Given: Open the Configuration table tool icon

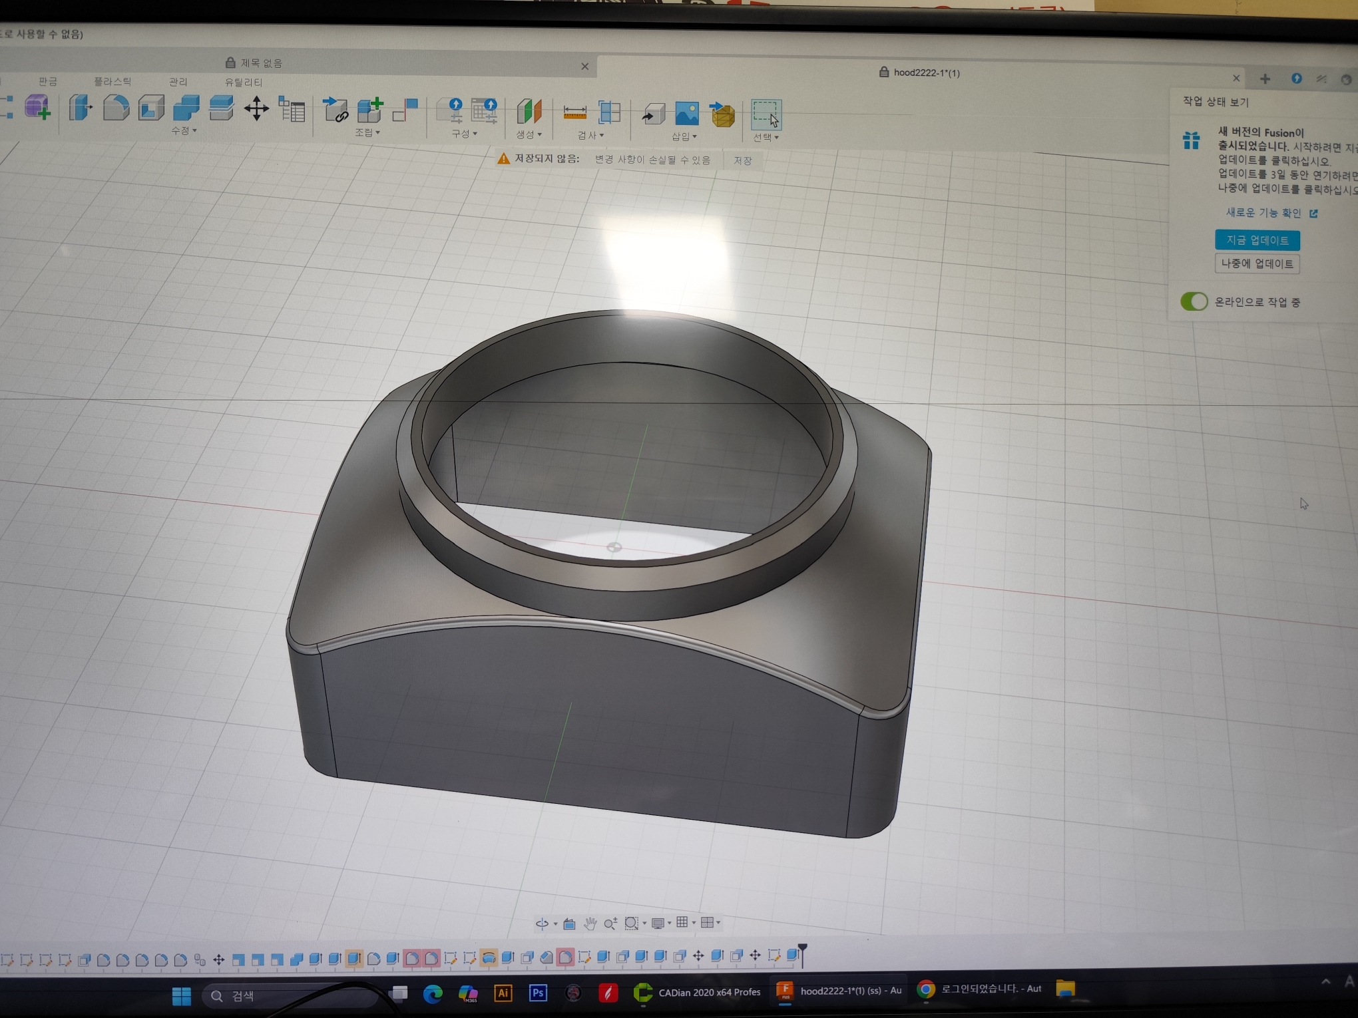Looking at the screenshot, I should (485, 112).
